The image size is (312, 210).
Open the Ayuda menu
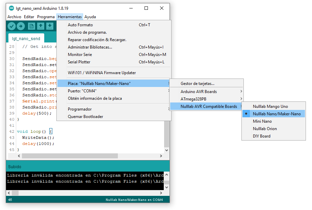click(90, 17)
